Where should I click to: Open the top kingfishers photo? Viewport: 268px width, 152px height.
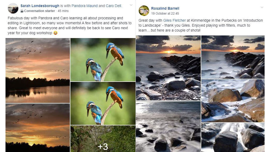point(103,59)
